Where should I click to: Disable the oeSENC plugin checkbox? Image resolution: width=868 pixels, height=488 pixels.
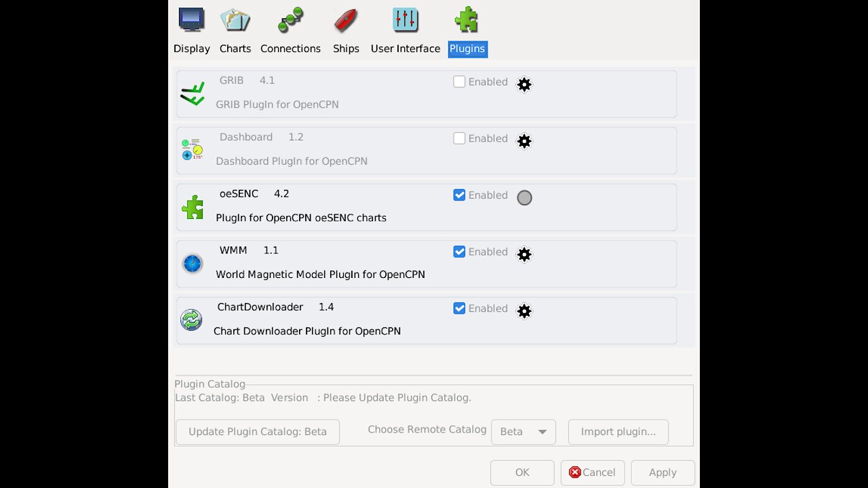pos(459,195)
